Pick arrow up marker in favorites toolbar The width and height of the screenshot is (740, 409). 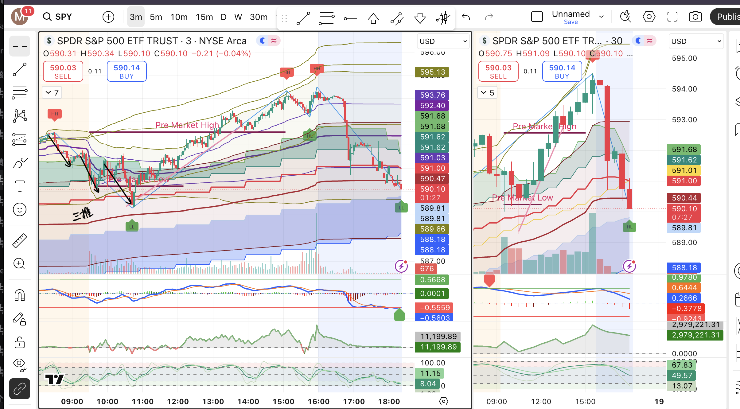point(373,18)
